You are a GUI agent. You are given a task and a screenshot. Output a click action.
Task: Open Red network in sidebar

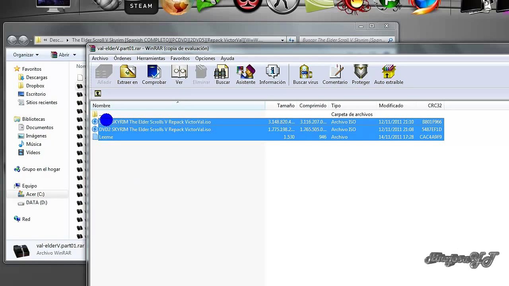point(26,219)
